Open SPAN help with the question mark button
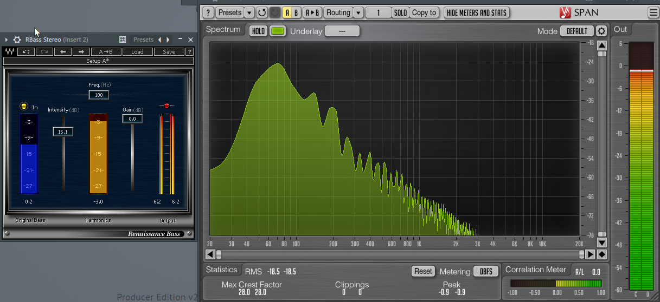This screenshot has width=660, height=302. coord(208,12)
